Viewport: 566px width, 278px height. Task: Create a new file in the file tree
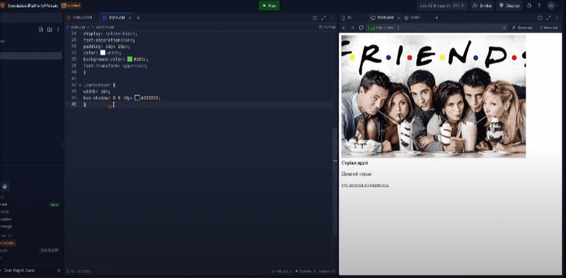[x=41, y=29]
